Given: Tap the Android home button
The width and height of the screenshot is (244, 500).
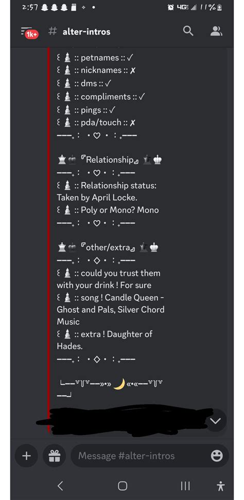Looking at the screenshot, I should click(123, 486).
